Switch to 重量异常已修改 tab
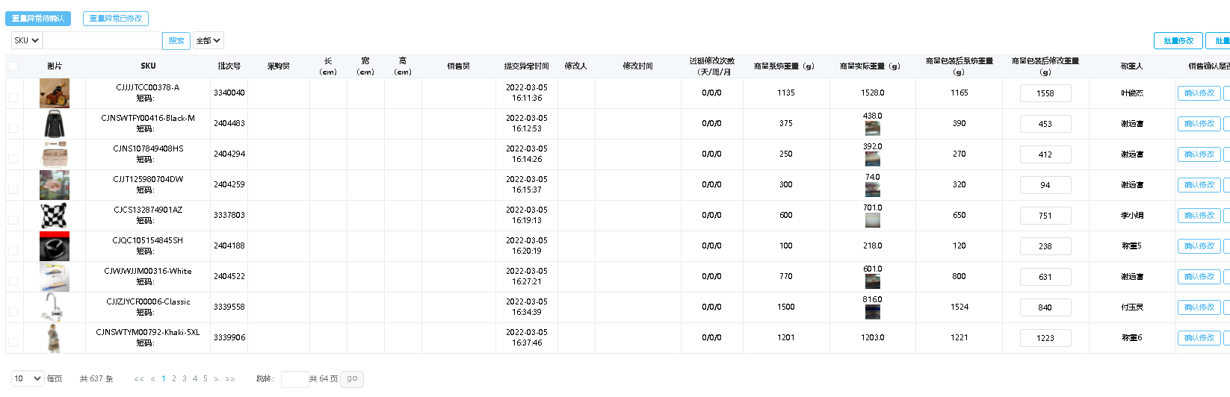Image resolution: width=1230 pixels, height=397 pixels. (116, 19)
